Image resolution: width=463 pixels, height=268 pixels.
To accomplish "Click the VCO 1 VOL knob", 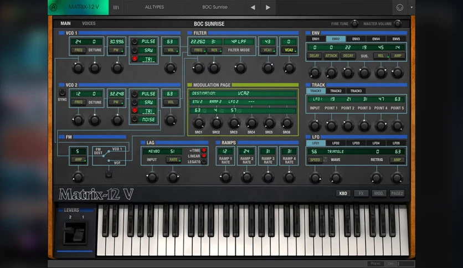I will click(x=170, y=68).
